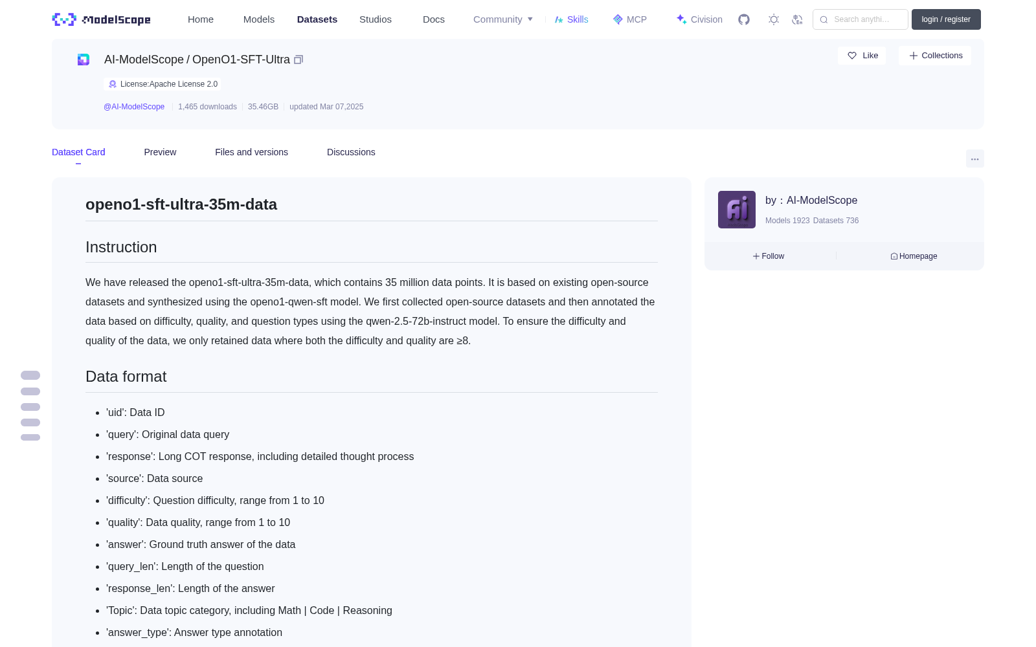1036x647 pixels.
Task: Like this dataset
Action: click(862, 56)
